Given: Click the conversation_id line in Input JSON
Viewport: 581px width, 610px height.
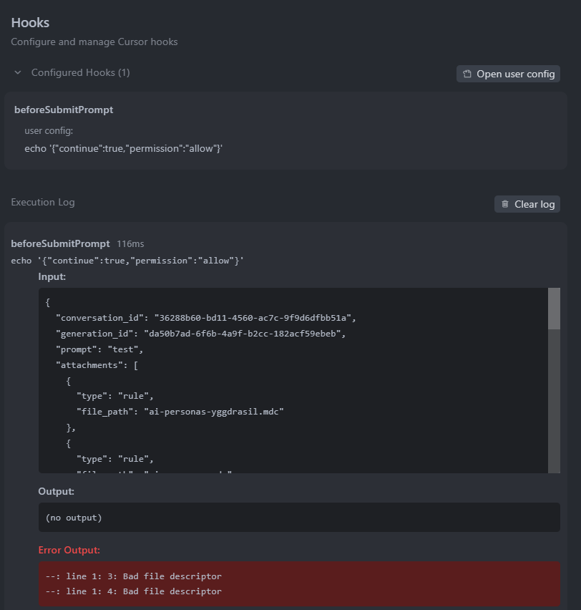Looking at the screenshot, I should [205, 317].
